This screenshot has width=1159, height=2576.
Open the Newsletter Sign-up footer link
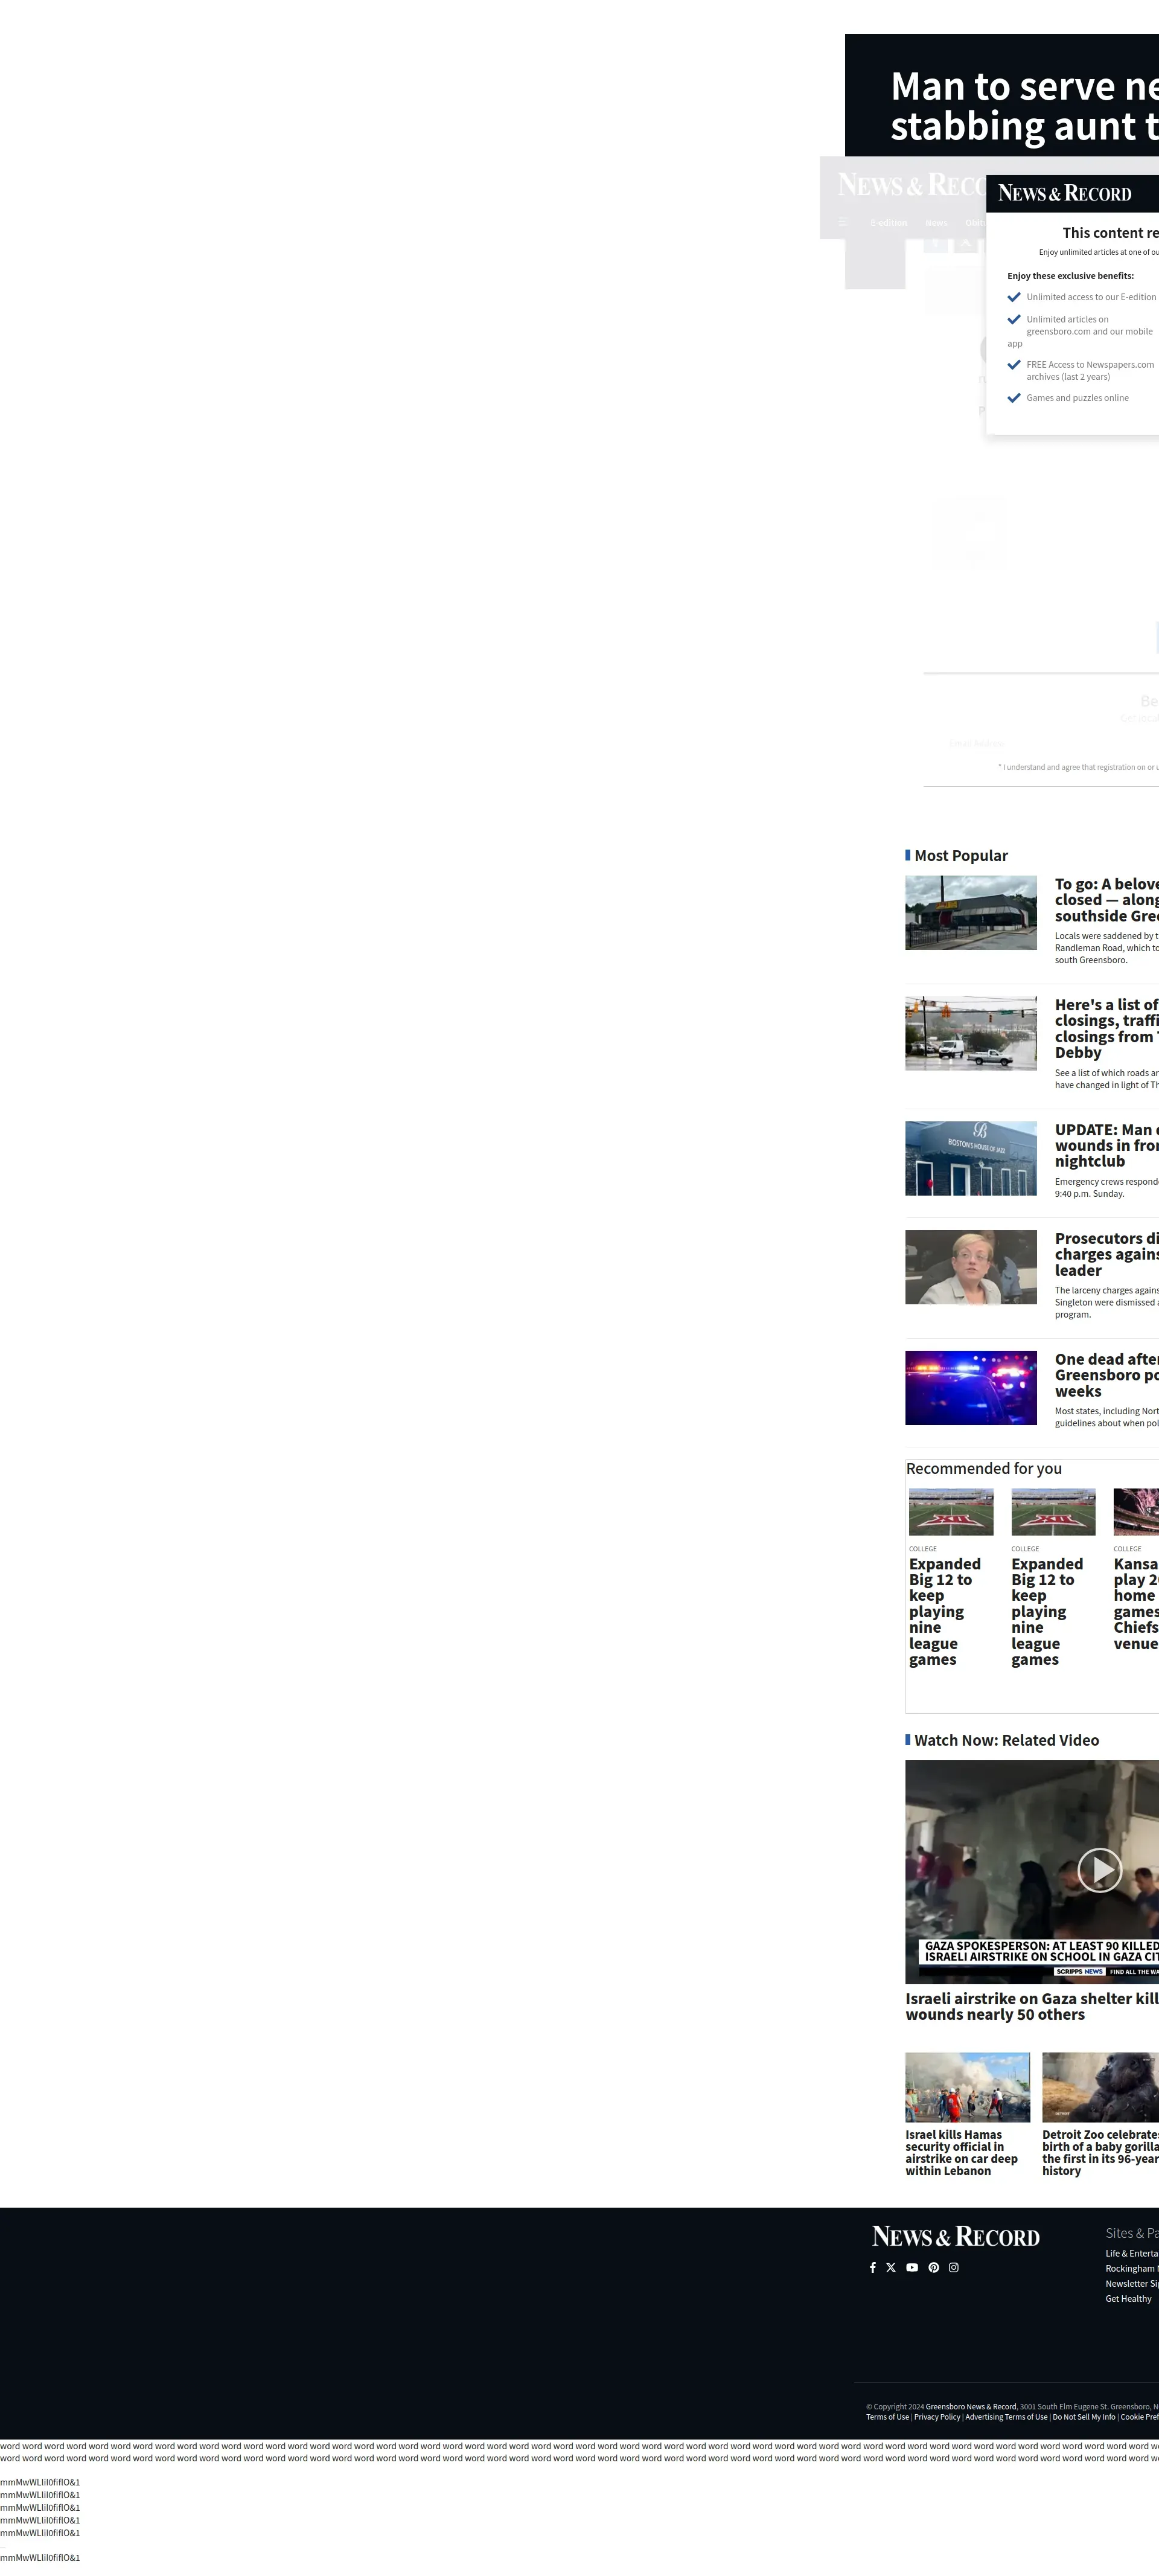coord(1132,2284)
